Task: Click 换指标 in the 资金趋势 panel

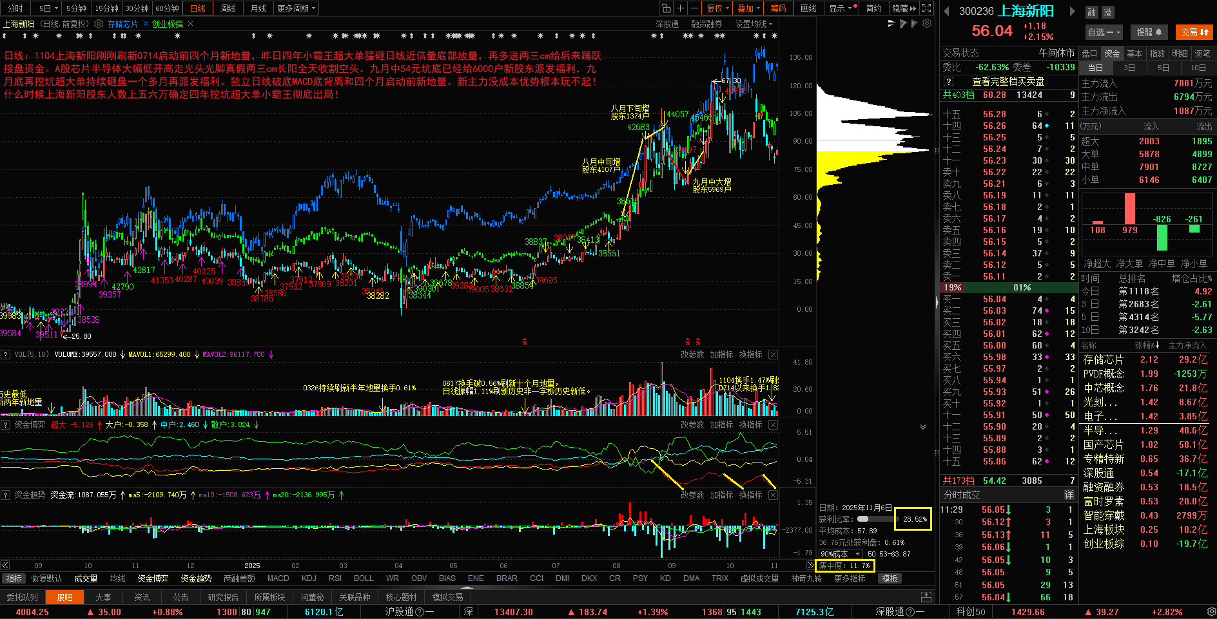Action: (750, 495)
